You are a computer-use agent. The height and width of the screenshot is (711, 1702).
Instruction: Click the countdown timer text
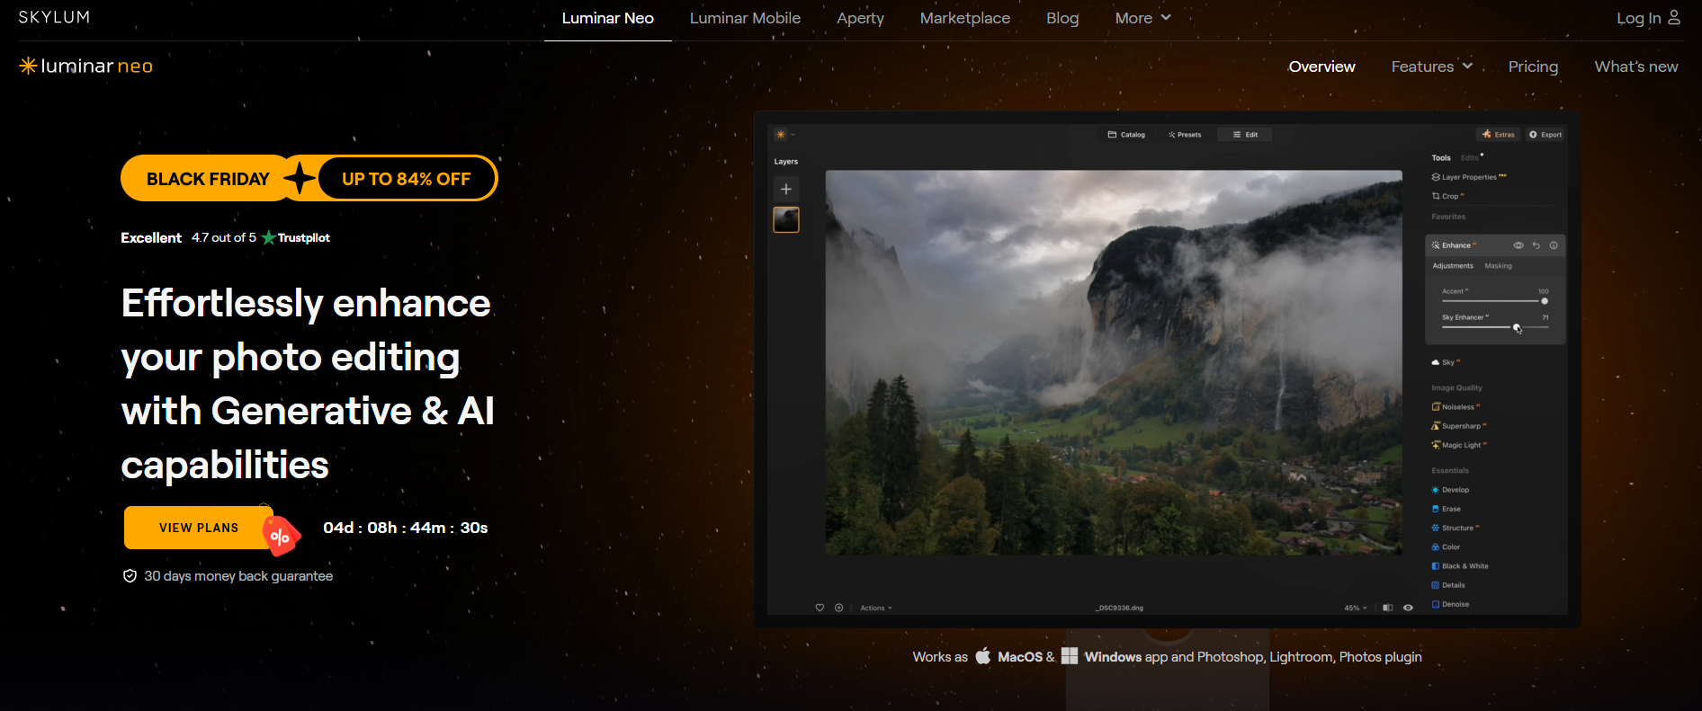click(x=406, y=528)
